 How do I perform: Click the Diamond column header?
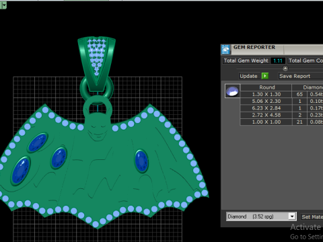(308, 87)
